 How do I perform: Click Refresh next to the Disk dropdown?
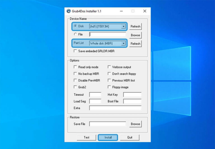pyautogui.click(x=135, y=26)
